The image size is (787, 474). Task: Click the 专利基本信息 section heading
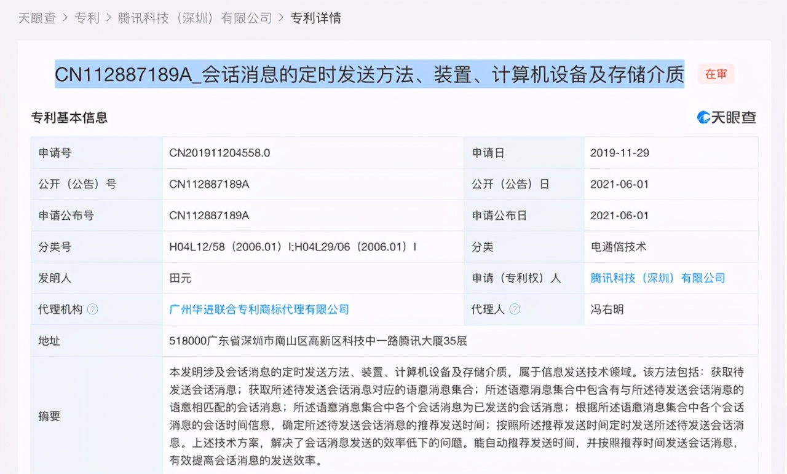(69, 117)
